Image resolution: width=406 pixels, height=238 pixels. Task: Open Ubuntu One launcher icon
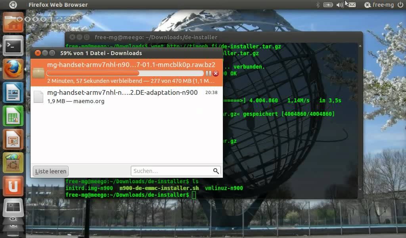(x=13, y=186)
